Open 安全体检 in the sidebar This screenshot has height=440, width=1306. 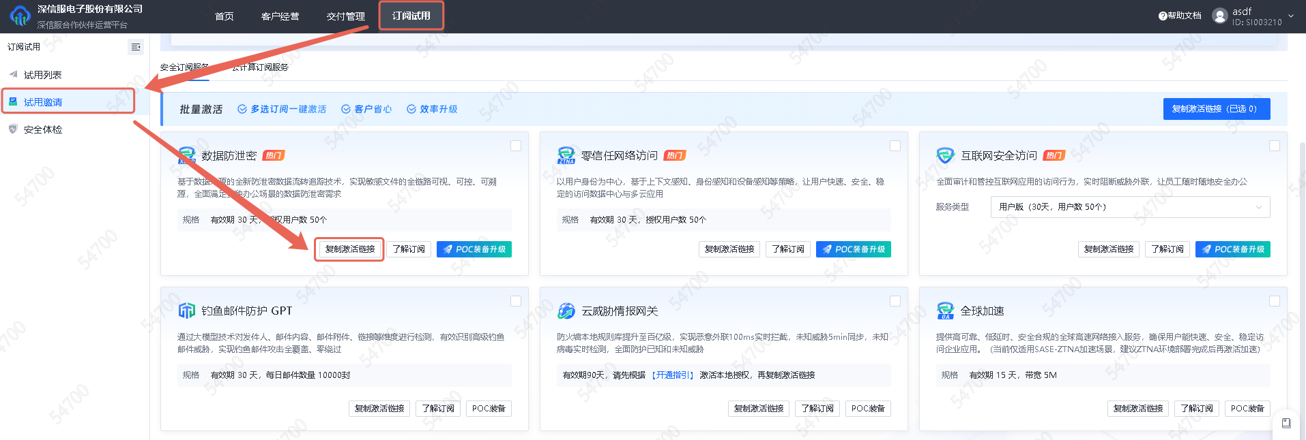42,129
